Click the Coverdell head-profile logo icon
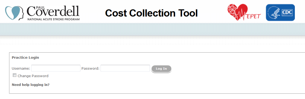The width and height of the screenshot is (305, 99). pyautogui.click(x=14, y=13)
